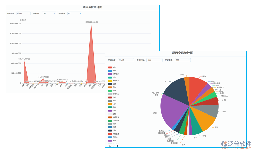Click the 桥梁 legend color swatch
Viewport: 254px width, 152px height.
coord(110,110)
